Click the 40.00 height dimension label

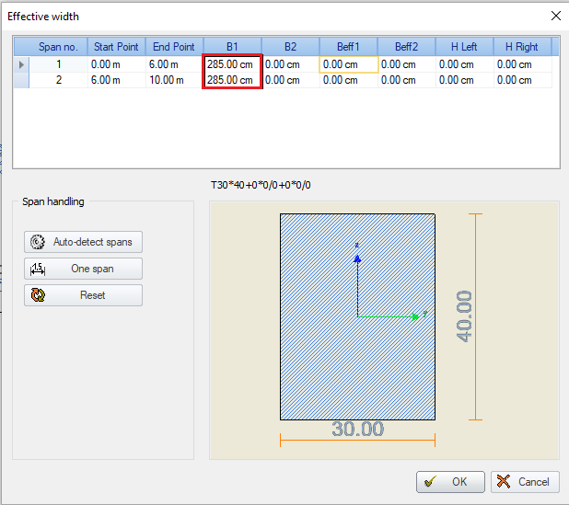pos(464,316)
